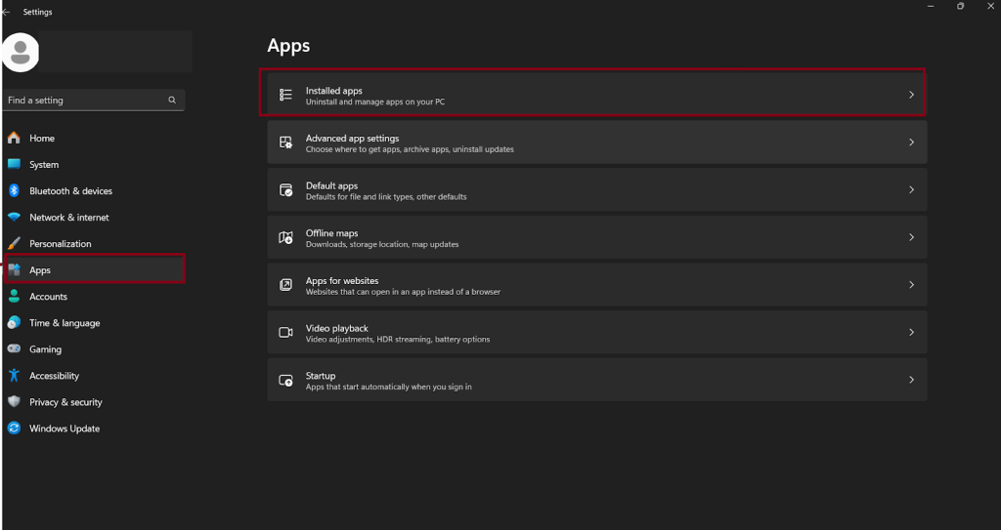This screenshot has width=1001, height=530.
Task: Click 'Apps that start automatically when you sign in'
Action: point(389,387)
